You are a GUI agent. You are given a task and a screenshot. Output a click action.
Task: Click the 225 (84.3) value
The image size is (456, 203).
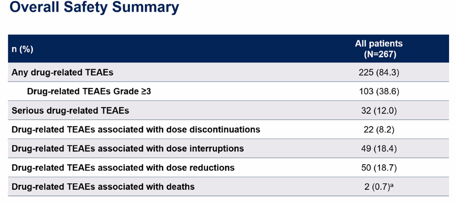pos(379,72)
